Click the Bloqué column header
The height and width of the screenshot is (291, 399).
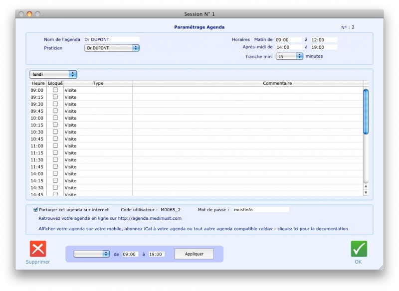[x=55, y=83]
